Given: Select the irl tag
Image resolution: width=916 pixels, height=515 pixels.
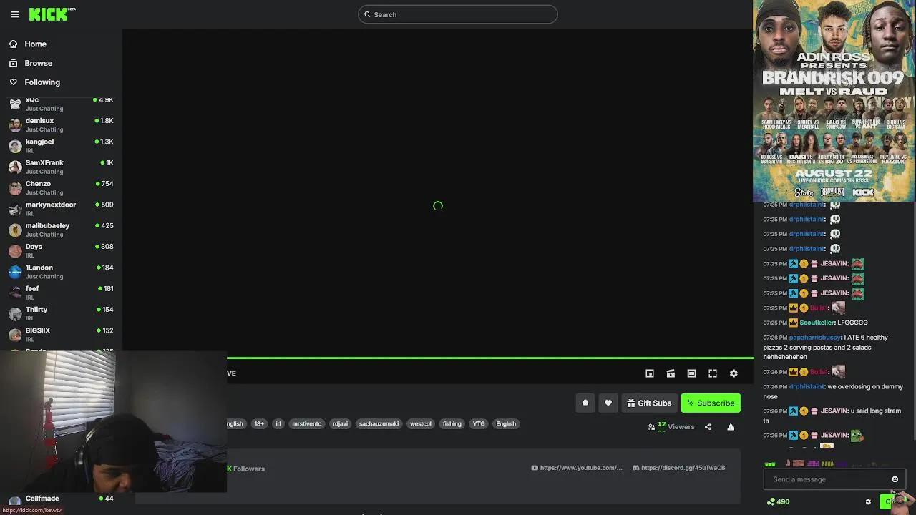Looking at the screenshot, I should tap(278, 423).
